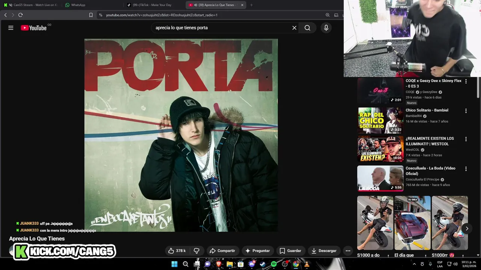
Task: Close the Aprecia Lo Que Tienes tab
Action: pos(242,5)
